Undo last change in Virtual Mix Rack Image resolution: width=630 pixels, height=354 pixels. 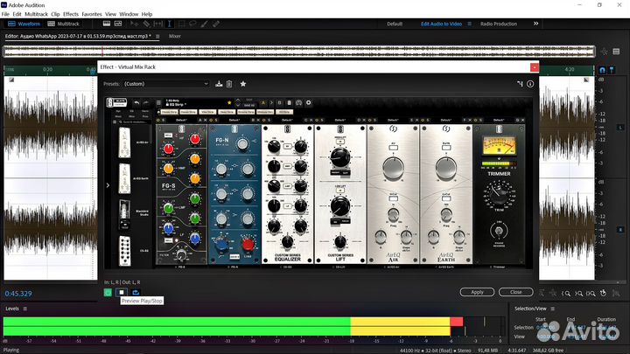(x=136, y=103)
